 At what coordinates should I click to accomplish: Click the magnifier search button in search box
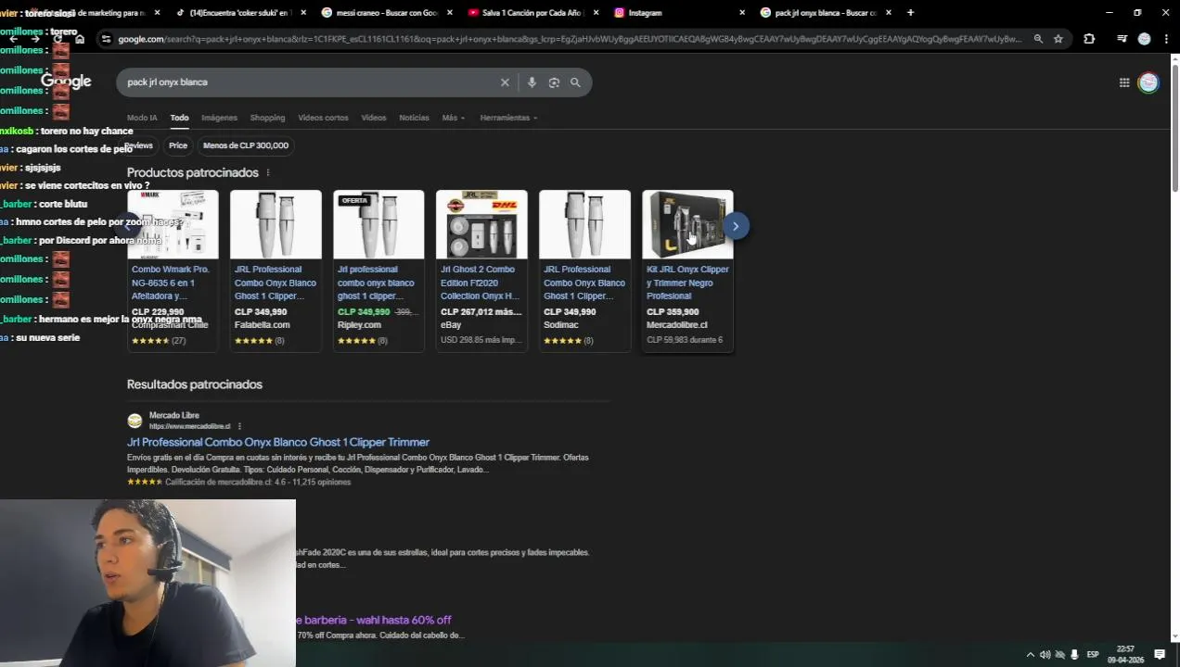click(575, 82)
